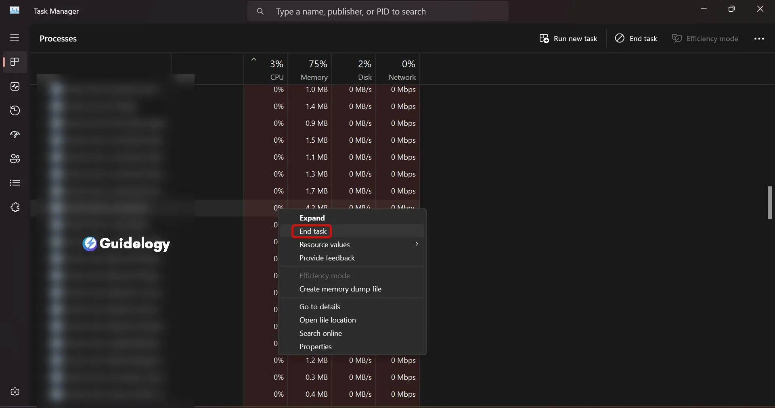
Task: Open the Resource values submenu
Action: pos(352,245)
